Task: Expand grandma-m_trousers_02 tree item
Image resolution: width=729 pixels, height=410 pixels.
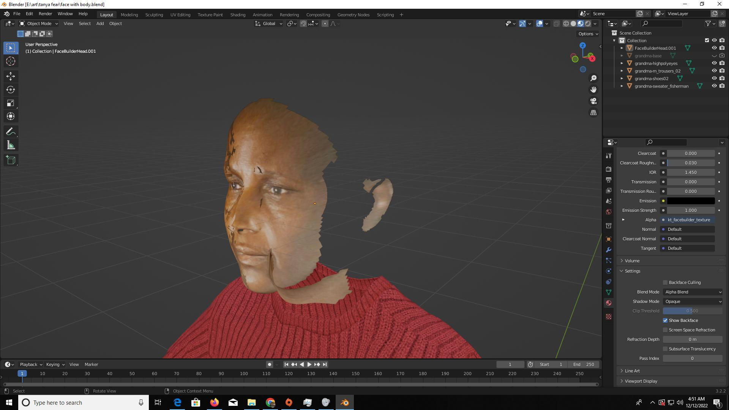Action: click(622, 71)
